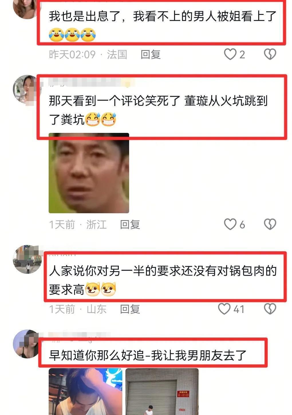
Task: Open the rolling shutter door photo
Action: click(162, 392)
